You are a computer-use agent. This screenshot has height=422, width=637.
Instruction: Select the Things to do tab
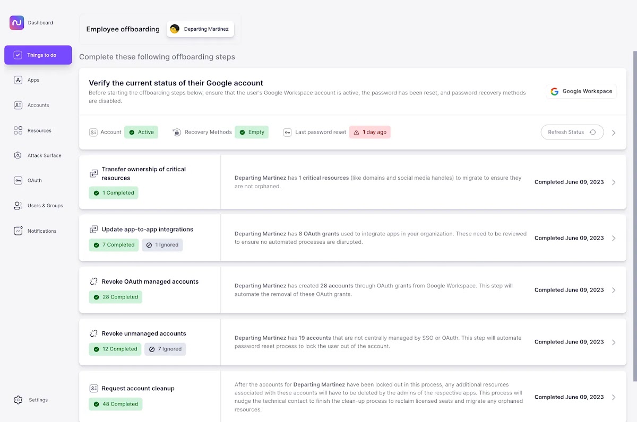coord(38,55)
